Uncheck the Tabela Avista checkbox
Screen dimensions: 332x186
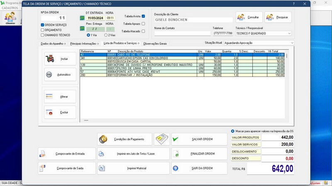143,16
